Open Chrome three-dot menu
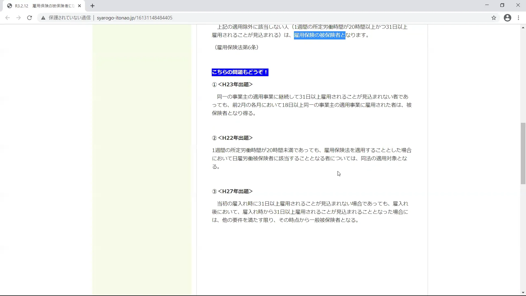The width and height of the screenshot is (526, 296). pyautogui.click(x=518, y=18)
